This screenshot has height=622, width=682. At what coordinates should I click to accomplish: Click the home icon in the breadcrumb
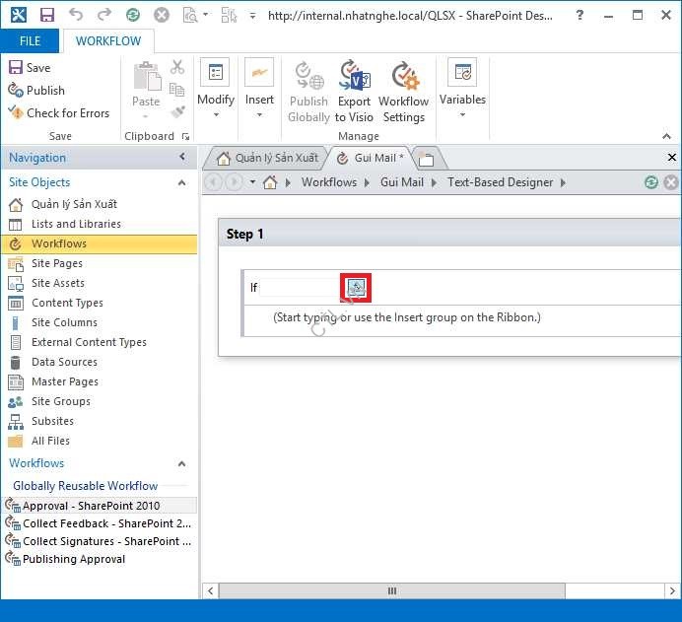270,182
